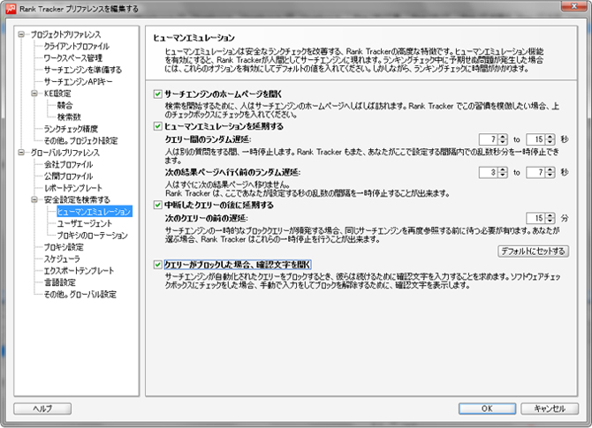The height and width of the screenshot is (428, 592).
Task: Open エクスポートテンプレート settings
Action: click(79, 270)
